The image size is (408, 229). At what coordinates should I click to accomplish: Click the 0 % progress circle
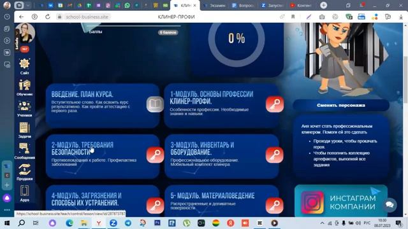pyautogui.click(x=237, y=39)
